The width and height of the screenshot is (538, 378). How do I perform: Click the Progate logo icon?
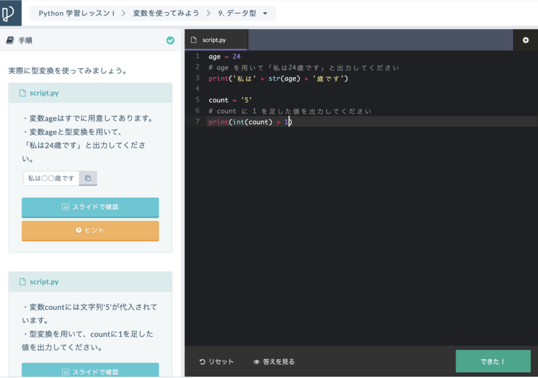point(11,13)
